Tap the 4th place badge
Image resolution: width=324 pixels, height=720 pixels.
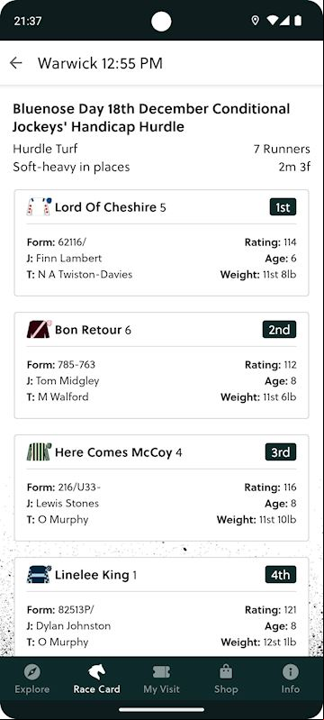pos(281,574)
